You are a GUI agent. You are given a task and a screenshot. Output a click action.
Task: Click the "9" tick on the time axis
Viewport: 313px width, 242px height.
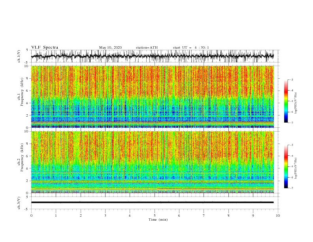click(x=253, y=216)
